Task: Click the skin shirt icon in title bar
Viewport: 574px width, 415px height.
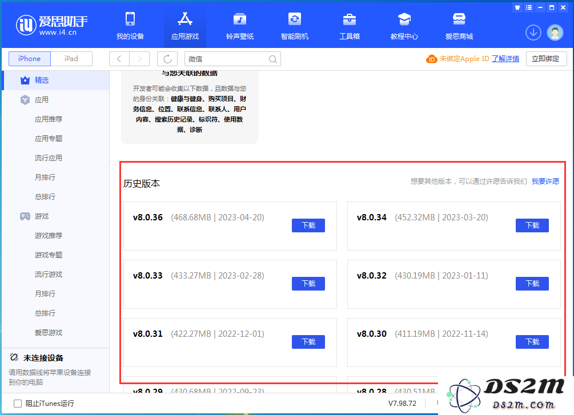Action: [517, 7]
